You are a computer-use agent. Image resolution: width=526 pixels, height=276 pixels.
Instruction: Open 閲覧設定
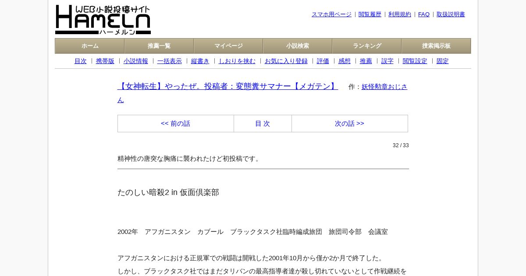[x=415, y=61]
